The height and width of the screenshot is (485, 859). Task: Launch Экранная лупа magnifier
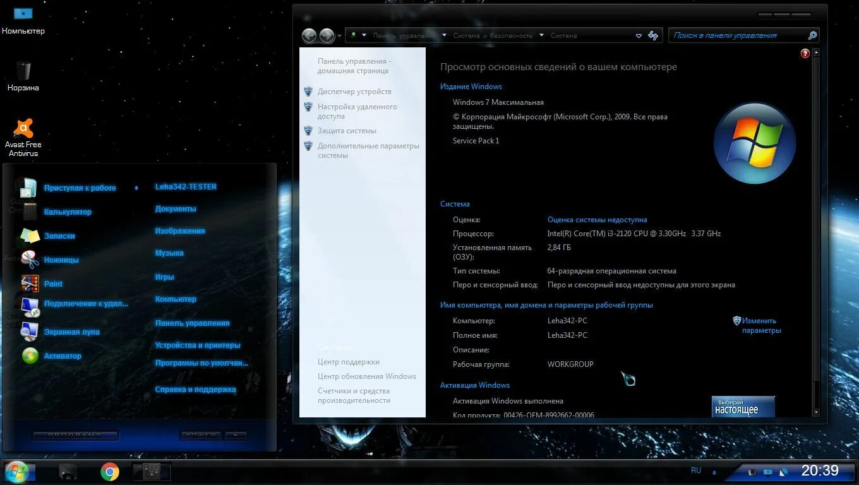click(x=71, y=332)
